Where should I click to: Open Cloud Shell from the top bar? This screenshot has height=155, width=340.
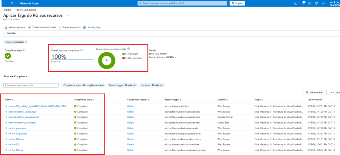[296, 3]
